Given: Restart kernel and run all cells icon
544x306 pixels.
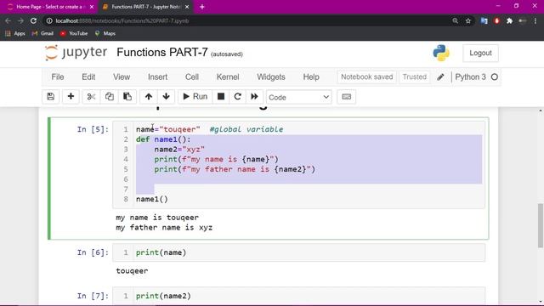Looking at the screenshot, I should [x=254, y=96].
